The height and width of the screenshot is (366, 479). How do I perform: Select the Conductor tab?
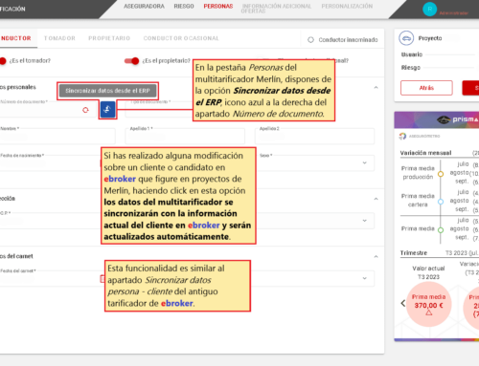click(16, 38)
